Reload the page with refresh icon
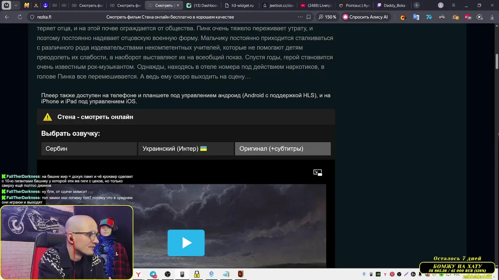The height and width of the screenshot is (280, 499). coord(19,17)
